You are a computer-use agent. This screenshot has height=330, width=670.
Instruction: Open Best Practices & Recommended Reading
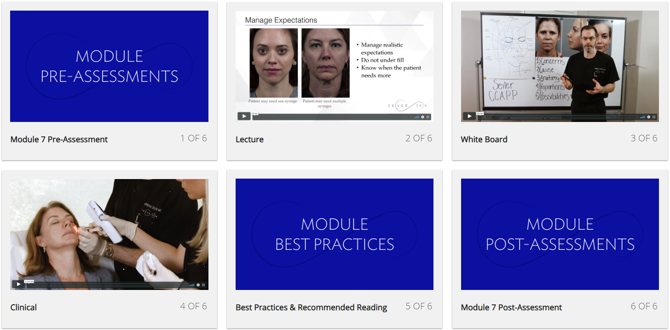click(x=312, y=307)
